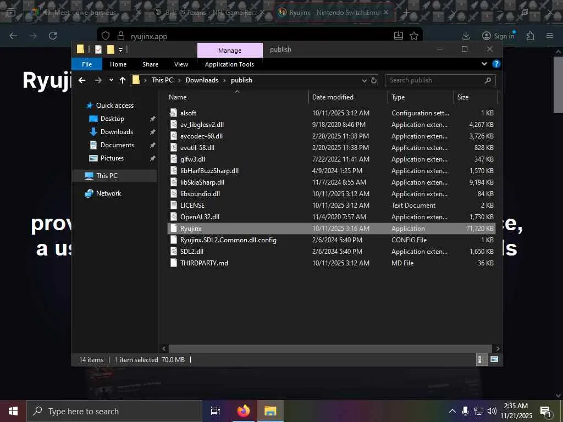Open the Home ribbon tab
Screen dimensions: 563x422
(x=118, y=64)
